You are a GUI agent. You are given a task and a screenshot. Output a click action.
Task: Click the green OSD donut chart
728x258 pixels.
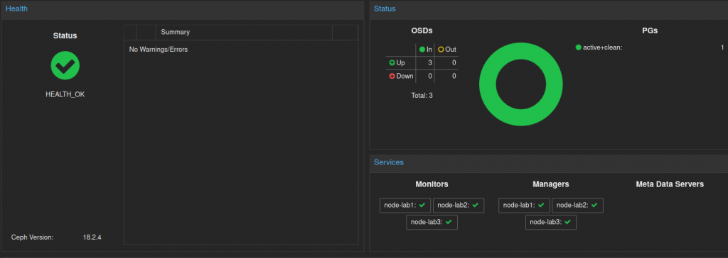point(521,84)
